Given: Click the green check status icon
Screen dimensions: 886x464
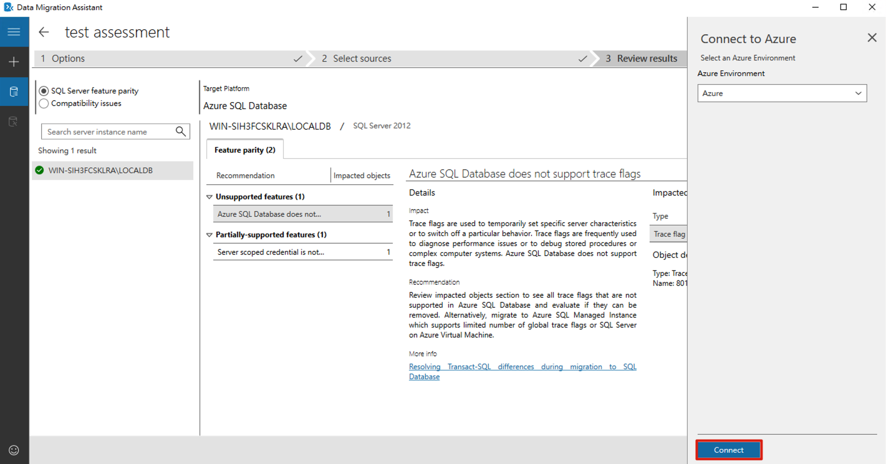Looking at the screenshot, I should click(40, 170).
